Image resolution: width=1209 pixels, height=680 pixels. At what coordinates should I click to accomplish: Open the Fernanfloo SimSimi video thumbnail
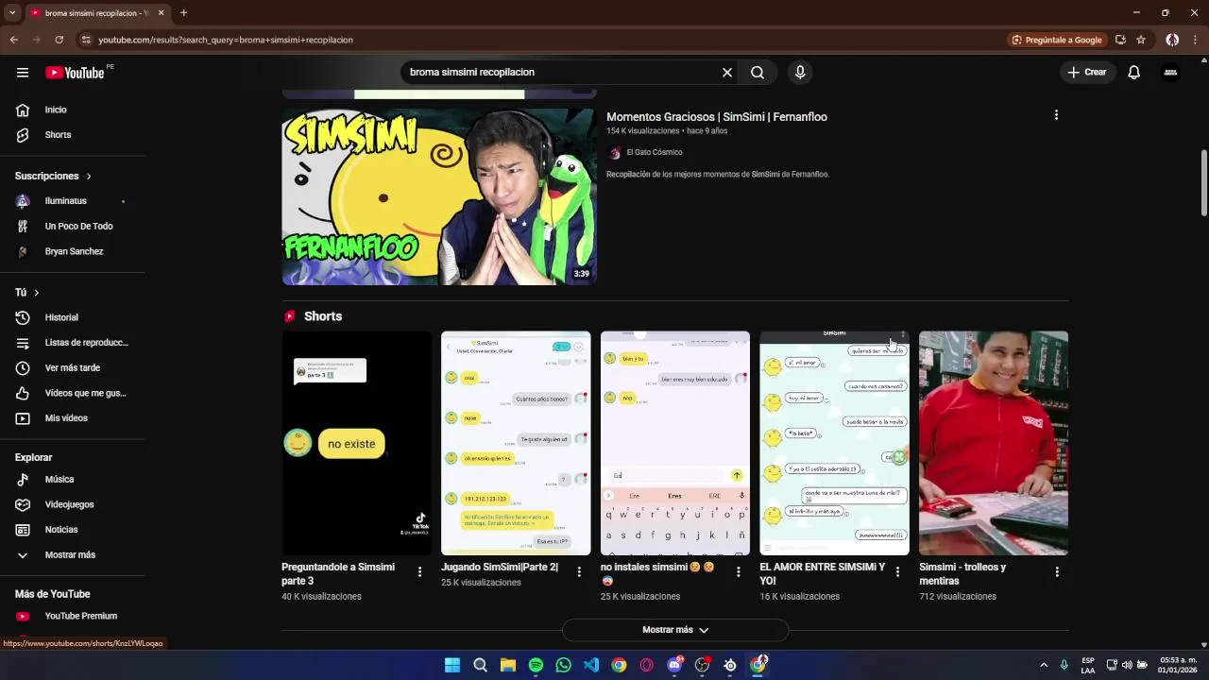pos(439,196)
